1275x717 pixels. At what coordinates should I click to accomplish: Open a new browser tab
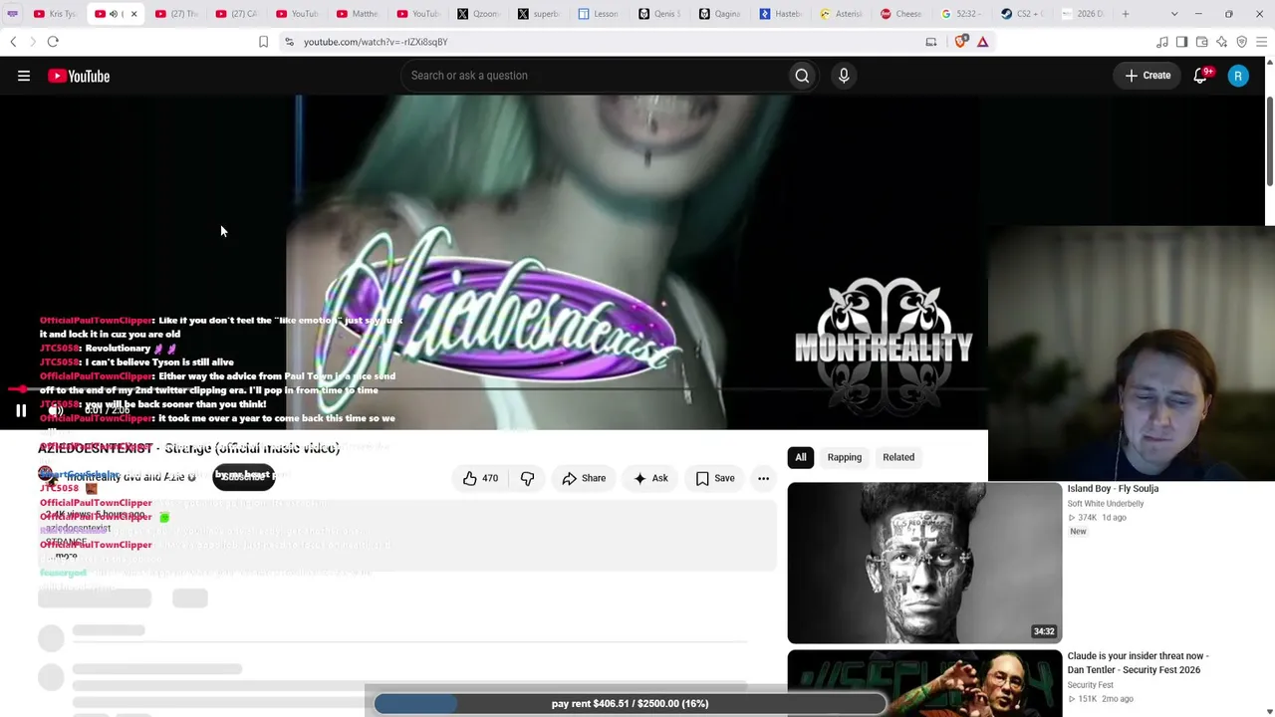[x=1126, y=14]
